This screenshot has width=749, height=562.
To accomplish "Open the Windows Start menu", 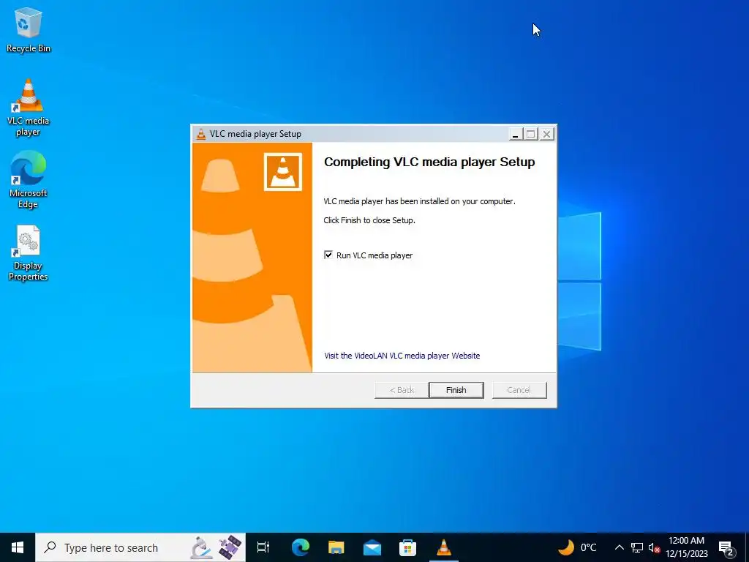I will 18,547.
